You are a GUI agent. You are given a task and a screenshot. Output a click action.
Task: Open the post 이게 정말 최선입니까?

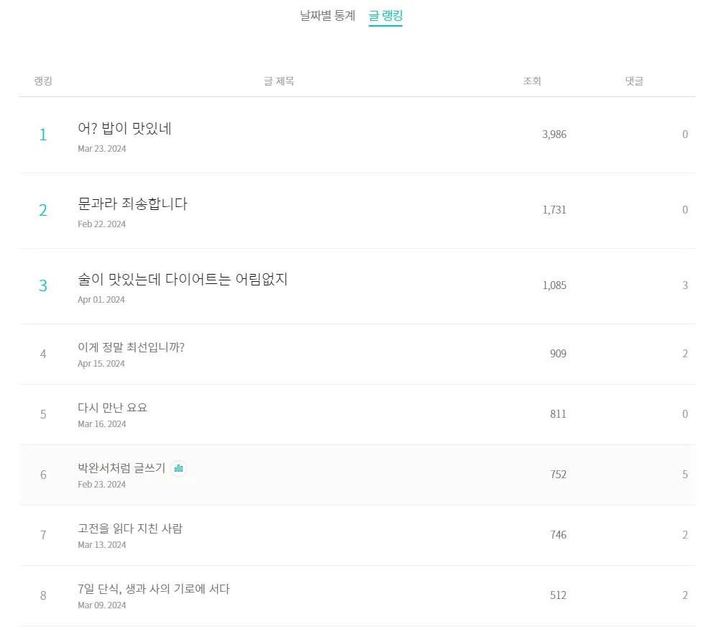[x=131, y=347]
